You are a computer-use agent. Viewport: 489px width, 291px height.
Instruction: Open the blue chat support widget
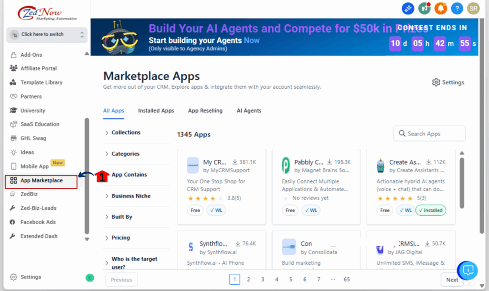tap(468, 270)
